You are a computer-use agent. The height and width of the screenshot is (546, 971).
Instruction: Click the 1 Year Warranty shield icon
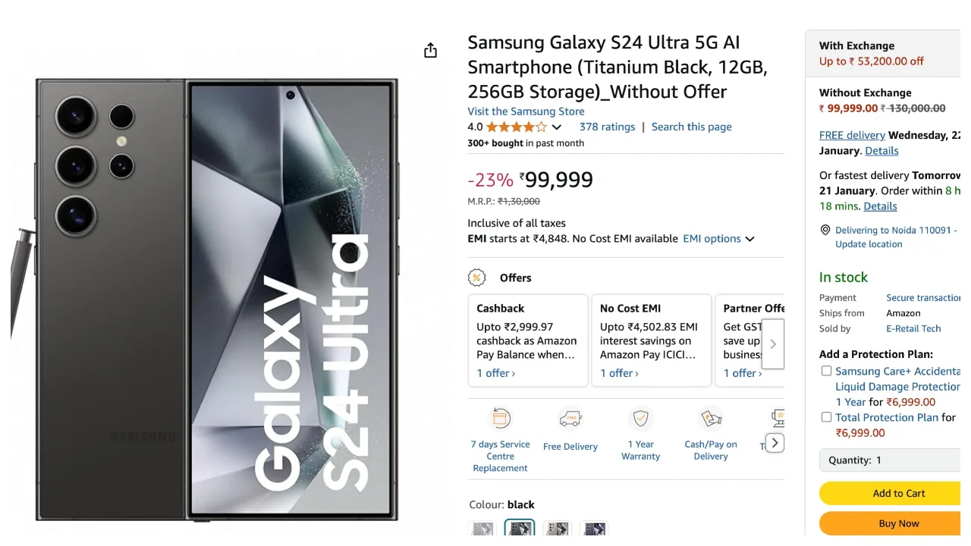click(x=641, y=419)
